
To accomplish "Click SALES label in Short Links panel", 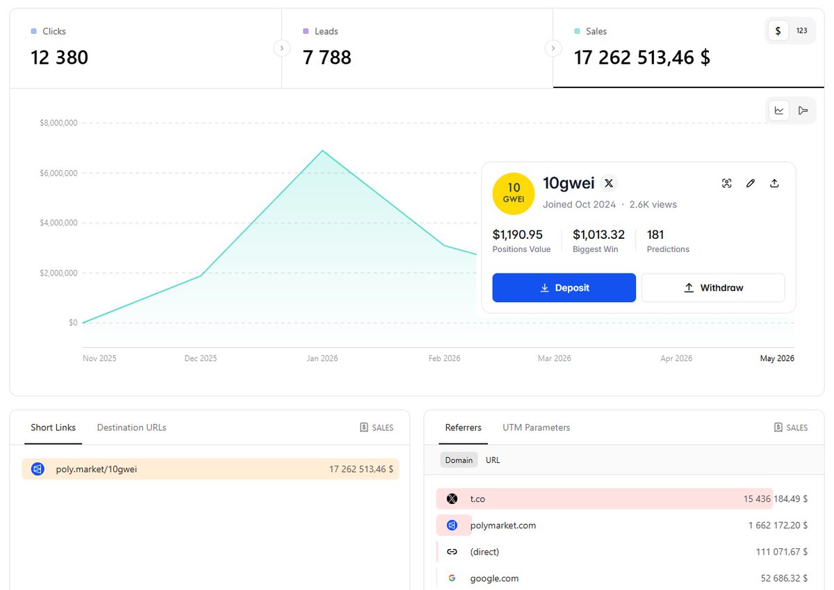I will [x=376, y=428].
